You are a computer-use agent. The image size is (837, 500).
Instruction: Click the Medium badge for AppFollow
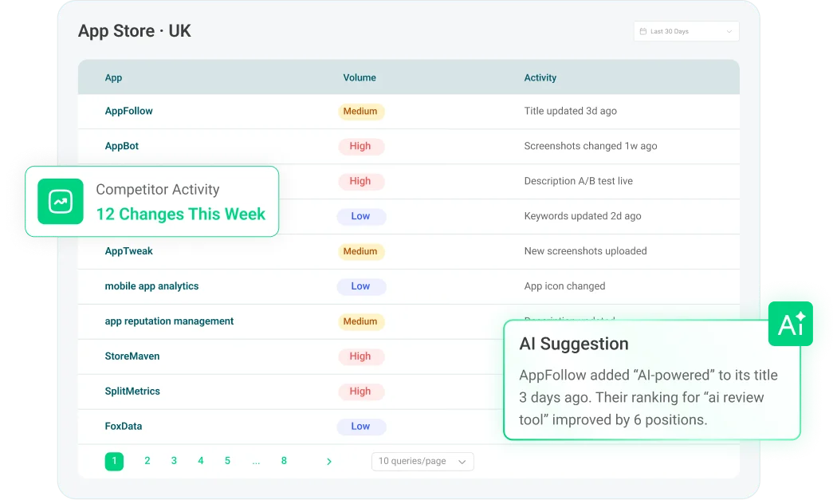coord(361,111)
